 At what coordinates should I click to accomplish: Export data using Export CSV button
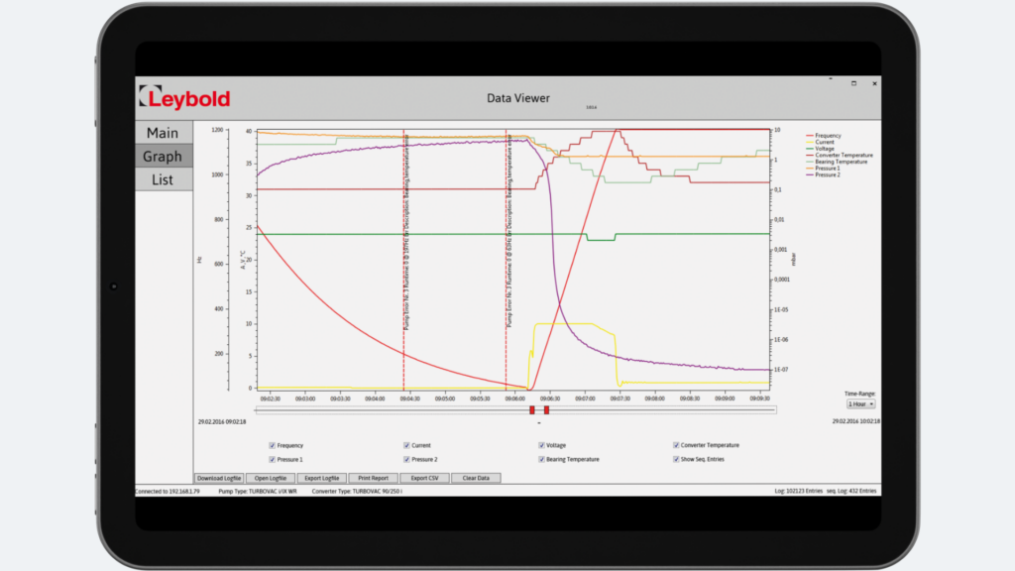point(424,478)
